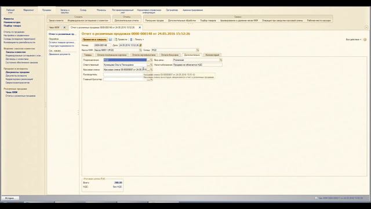Open Движения документа in document panel
The width and height of the screenshot is (371, 209).
(x=59, y=54)
